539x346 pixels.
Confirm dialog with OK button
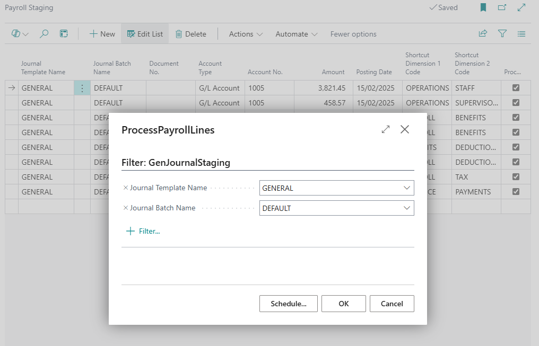[343, 304]
